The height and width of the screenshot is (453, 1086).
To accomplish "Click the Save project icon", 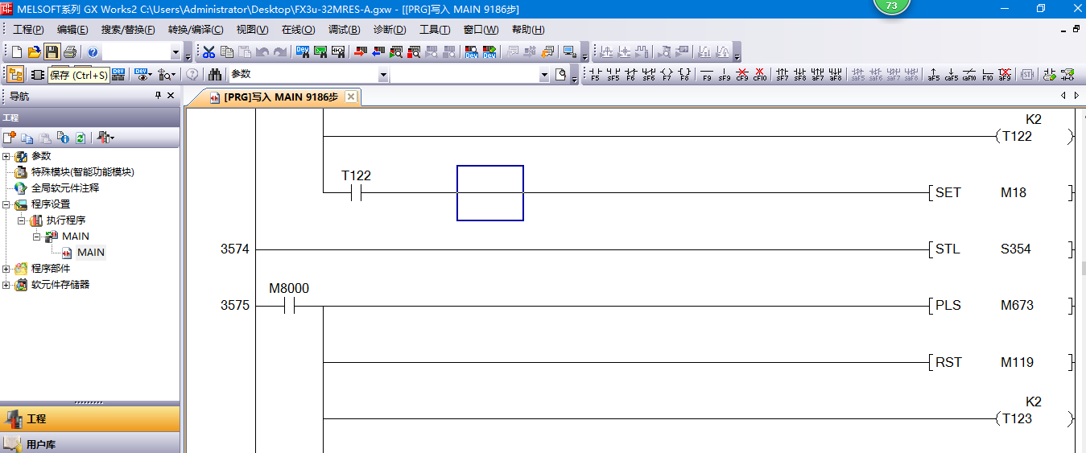I will tap(52, 52).
